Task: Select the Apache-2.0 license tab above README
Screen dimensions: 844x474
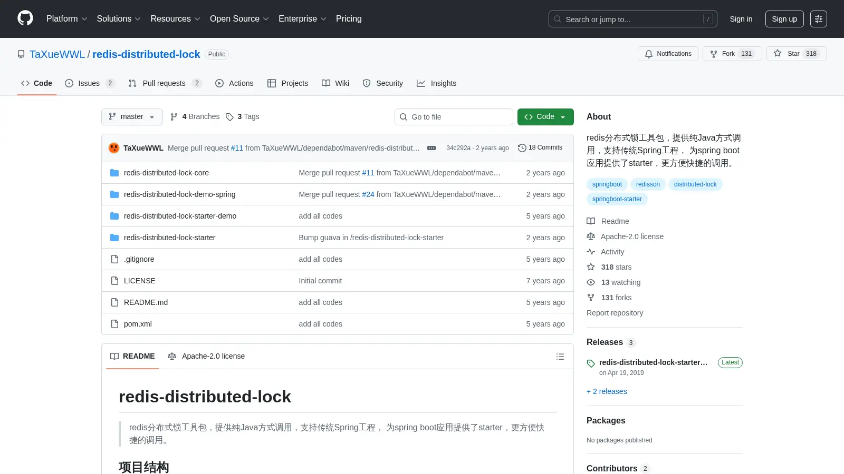Action: (x=206, y=357)
